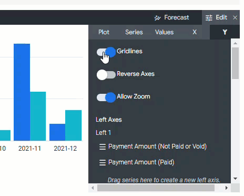Select Payment Amount (Not Paid or Void) series
Viewport: 244px width, 196px height.
click(157, 146)
